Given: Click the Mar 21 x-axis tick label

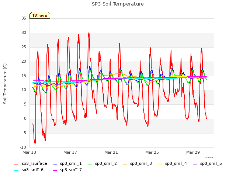Looking at the screenshot, I should point(111,152).
